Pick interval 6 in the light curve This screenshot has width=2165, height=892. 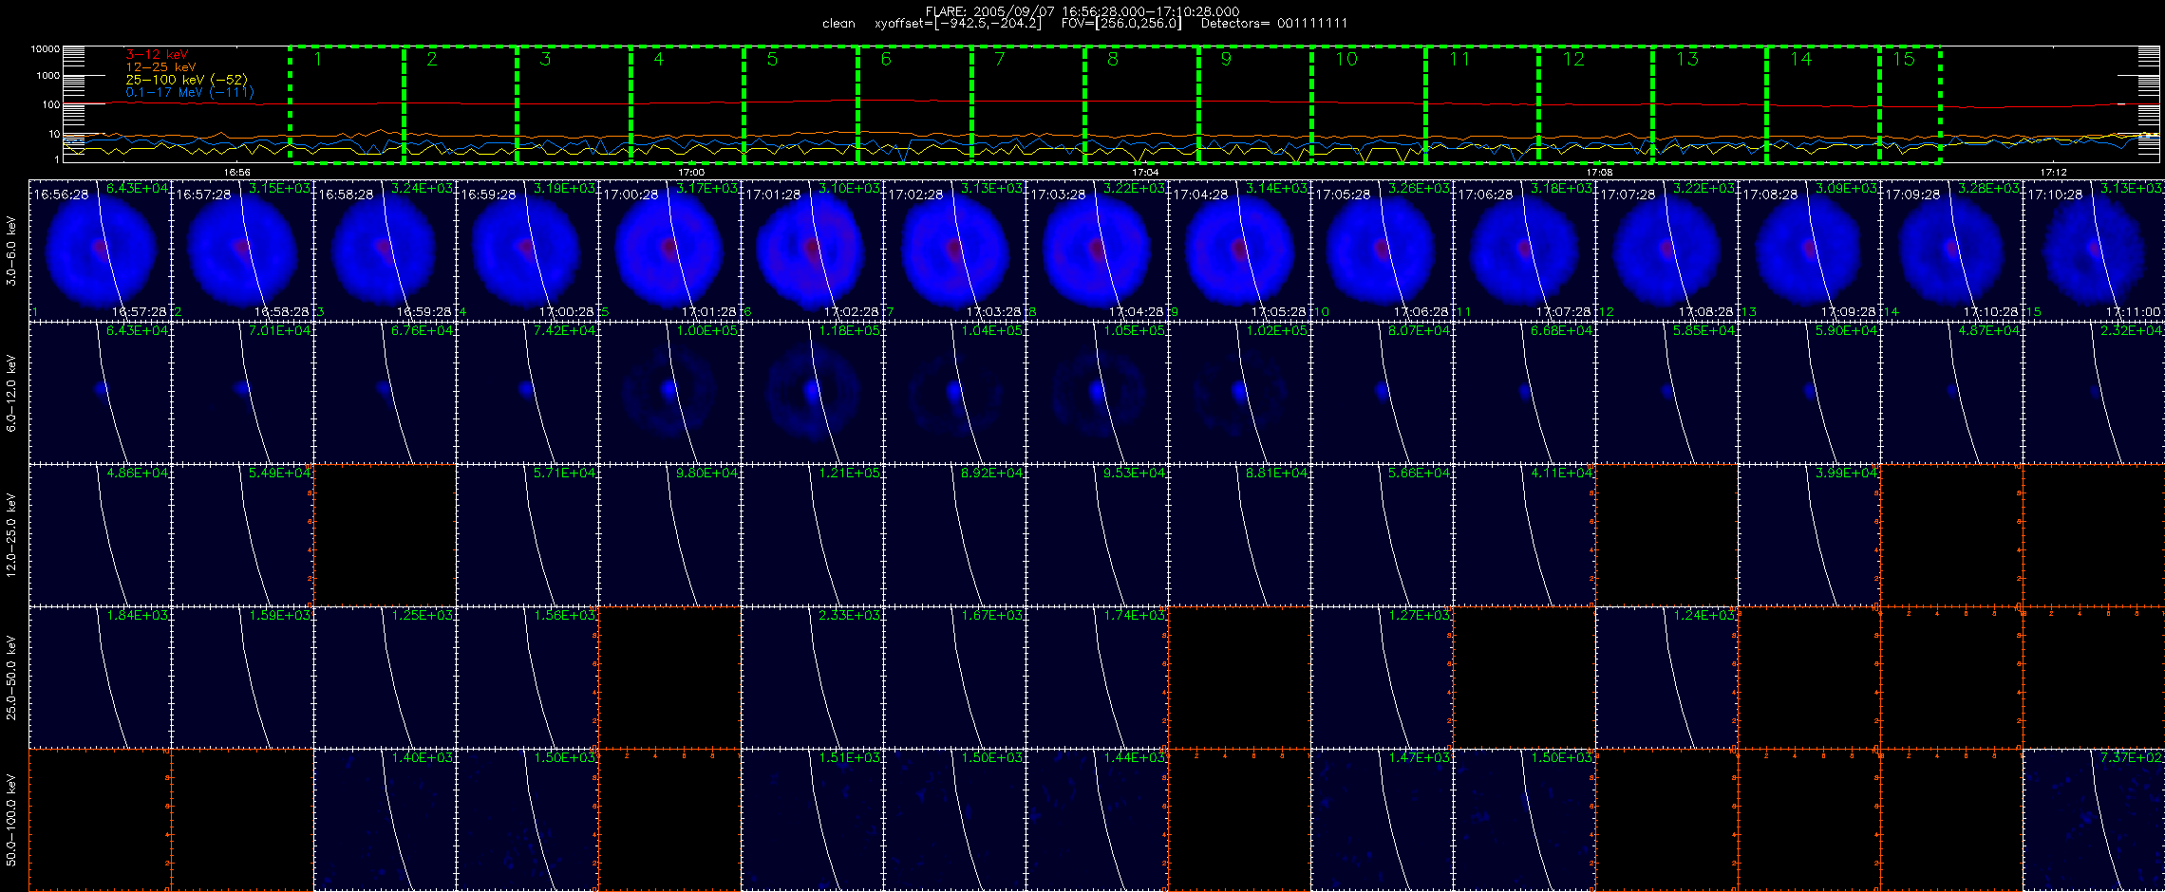click(915, 104)
